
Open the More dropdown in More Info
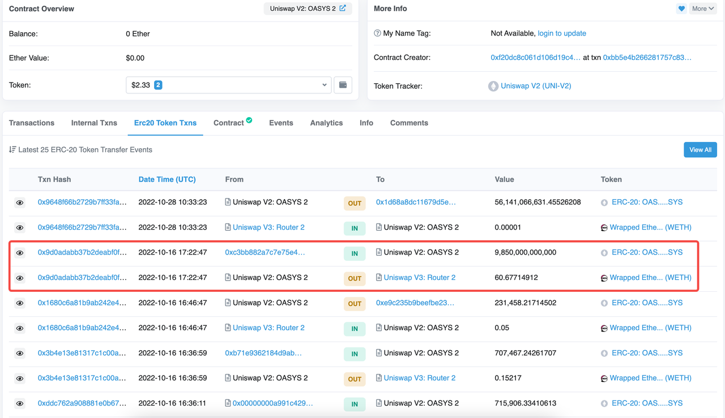703,8
